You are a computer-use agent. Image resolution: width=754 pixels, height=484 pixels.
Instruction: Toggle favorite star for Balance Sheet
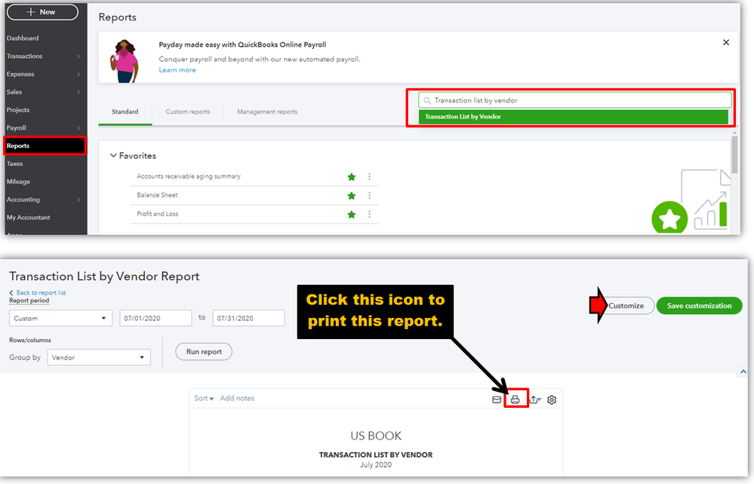tap(352, 196)
